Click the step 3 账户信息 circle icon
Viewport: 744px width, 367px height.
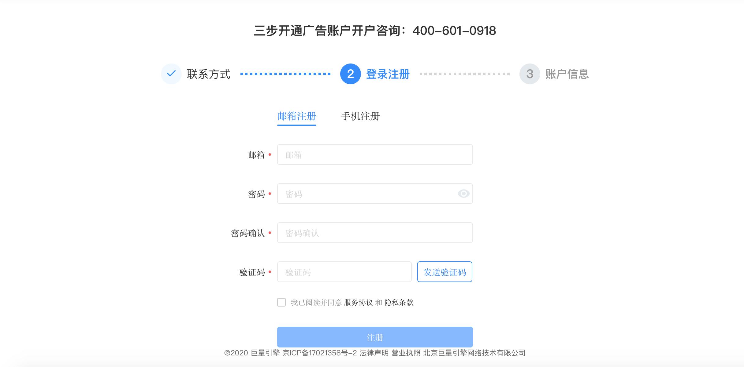tap(530, 74)
